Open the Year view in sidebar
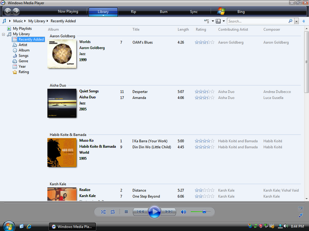The height and width of the screenshot is (231, 309). pos(22,67)
